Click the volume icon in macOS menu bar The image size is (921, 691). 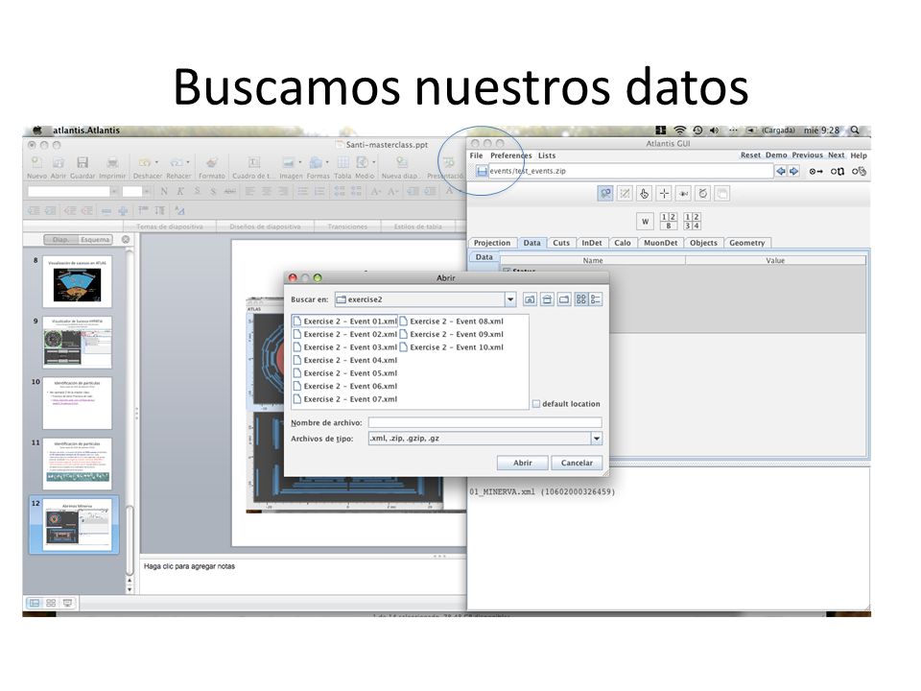pyautogui.click(x=714, y=131)
